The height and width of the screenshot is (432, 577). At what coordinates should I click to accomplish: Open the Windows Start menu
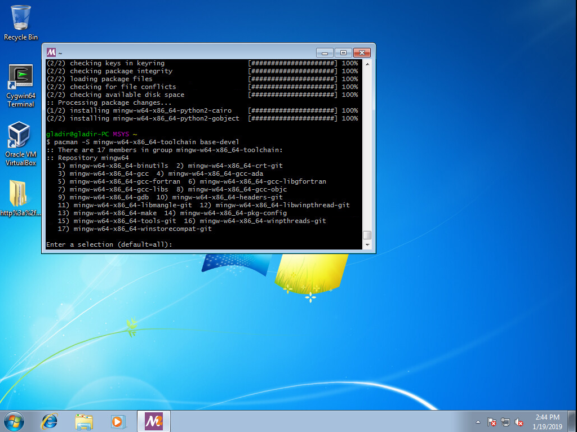click(14, 421)
